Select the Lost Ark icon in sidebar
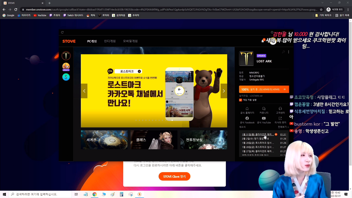Screen dimensions: 352x198 [x=66, y=56]
